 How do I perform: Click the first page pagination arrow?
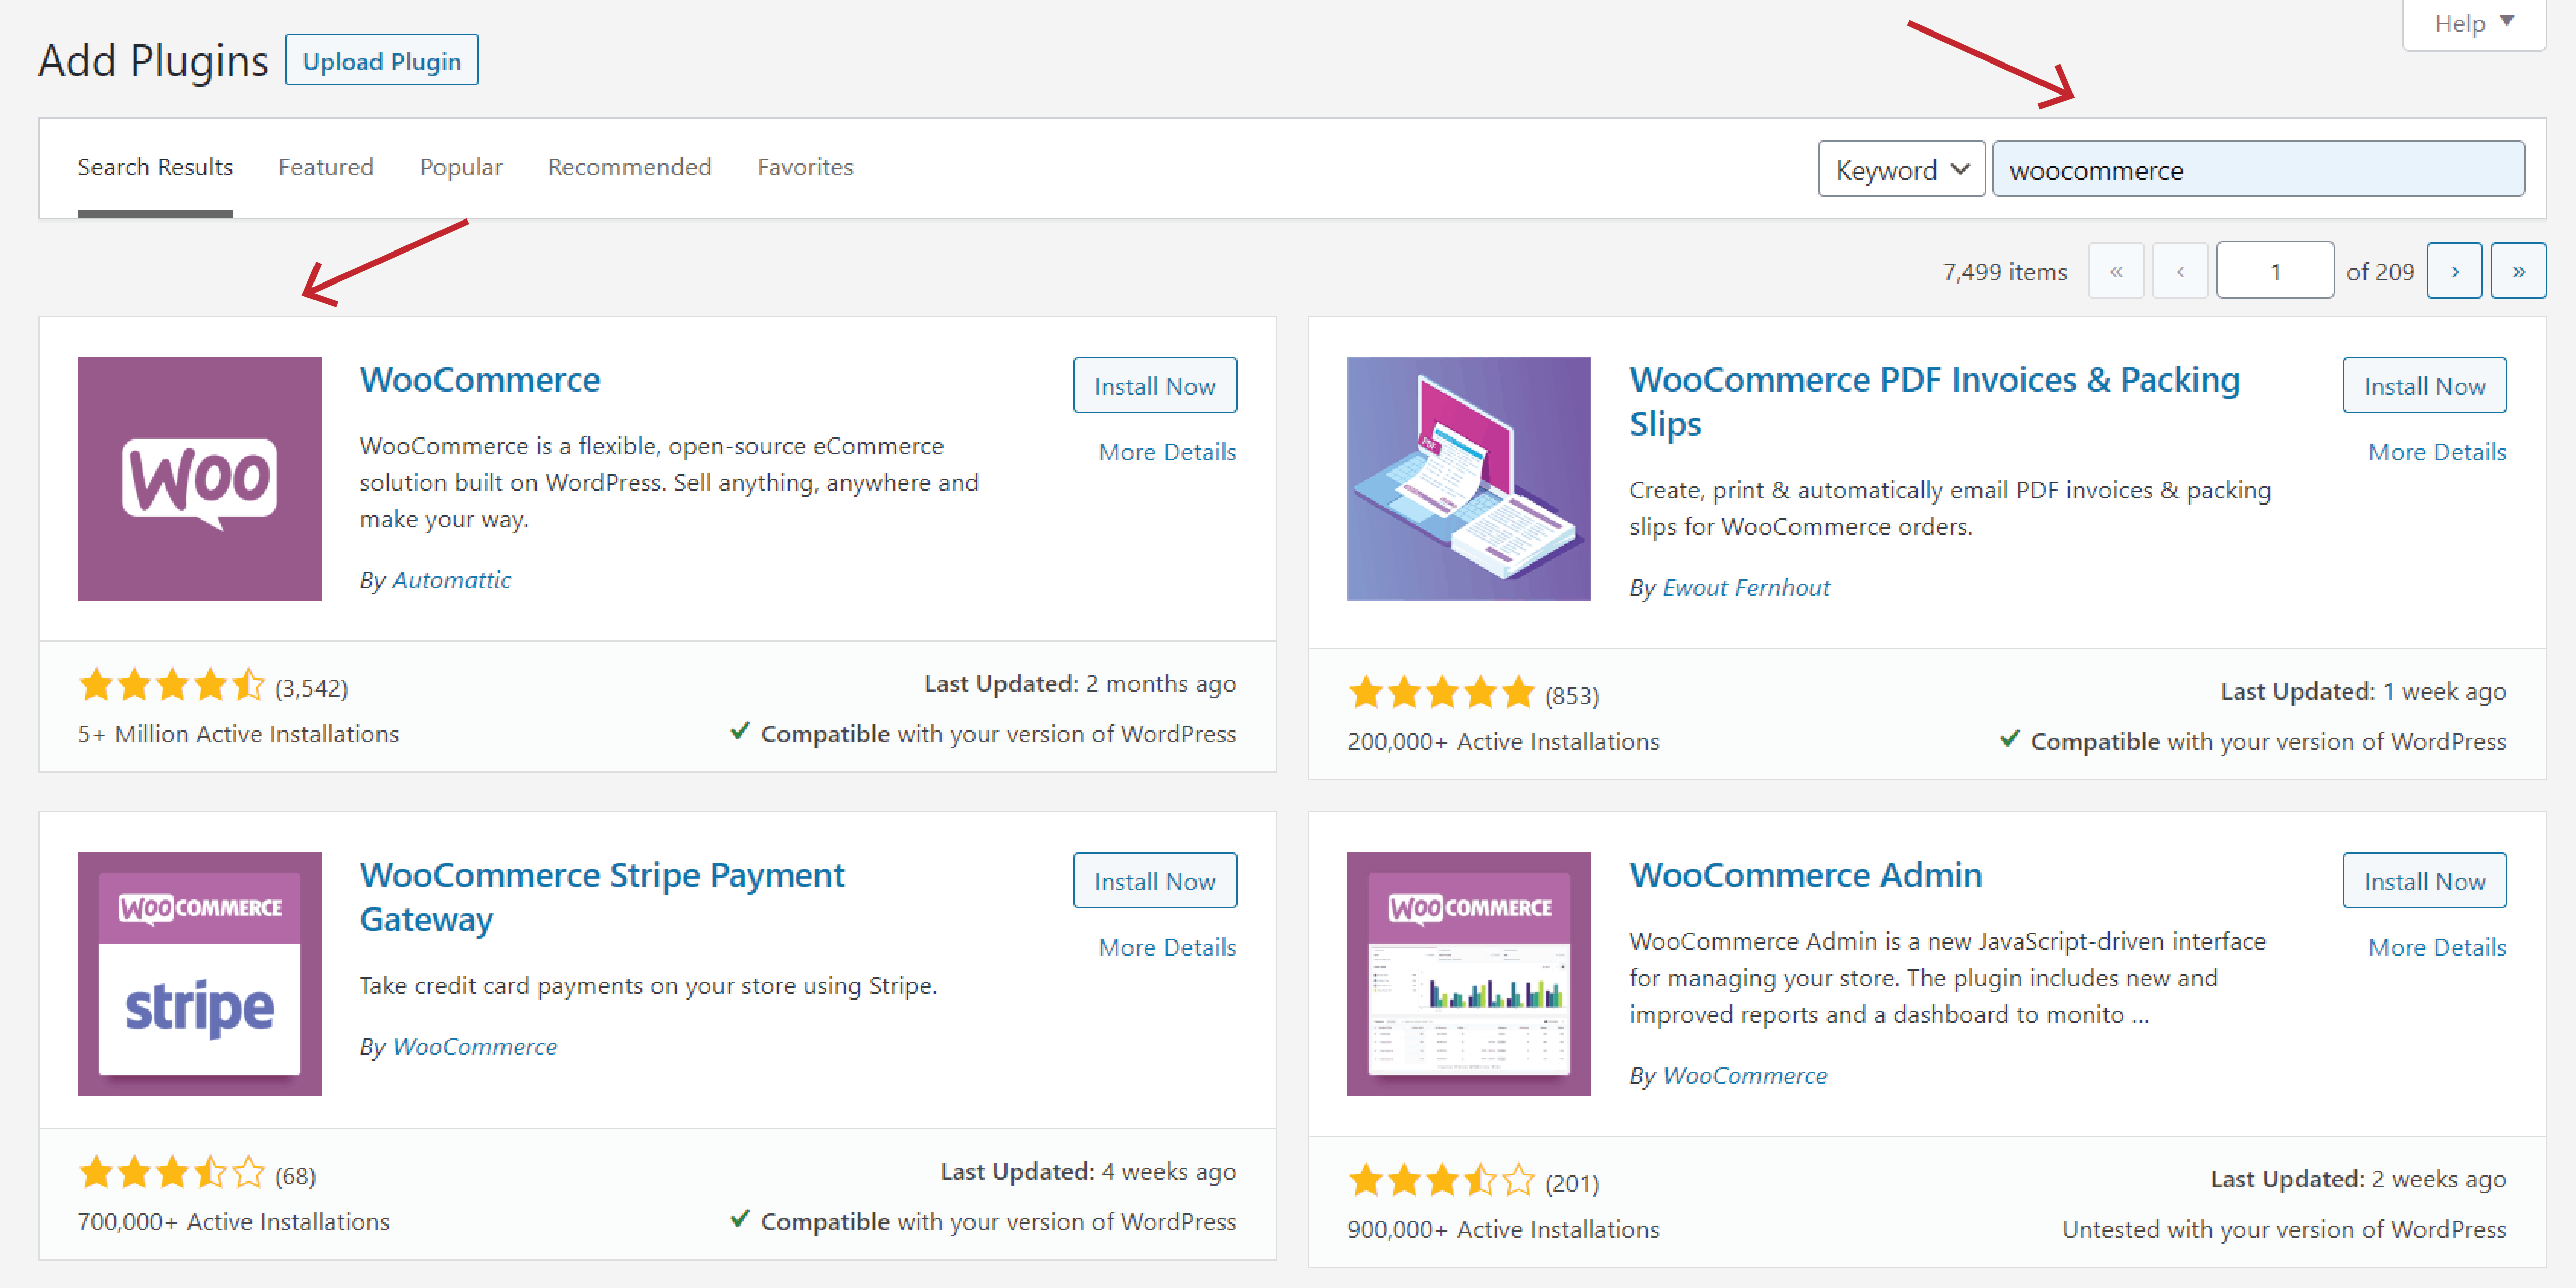2115,271
